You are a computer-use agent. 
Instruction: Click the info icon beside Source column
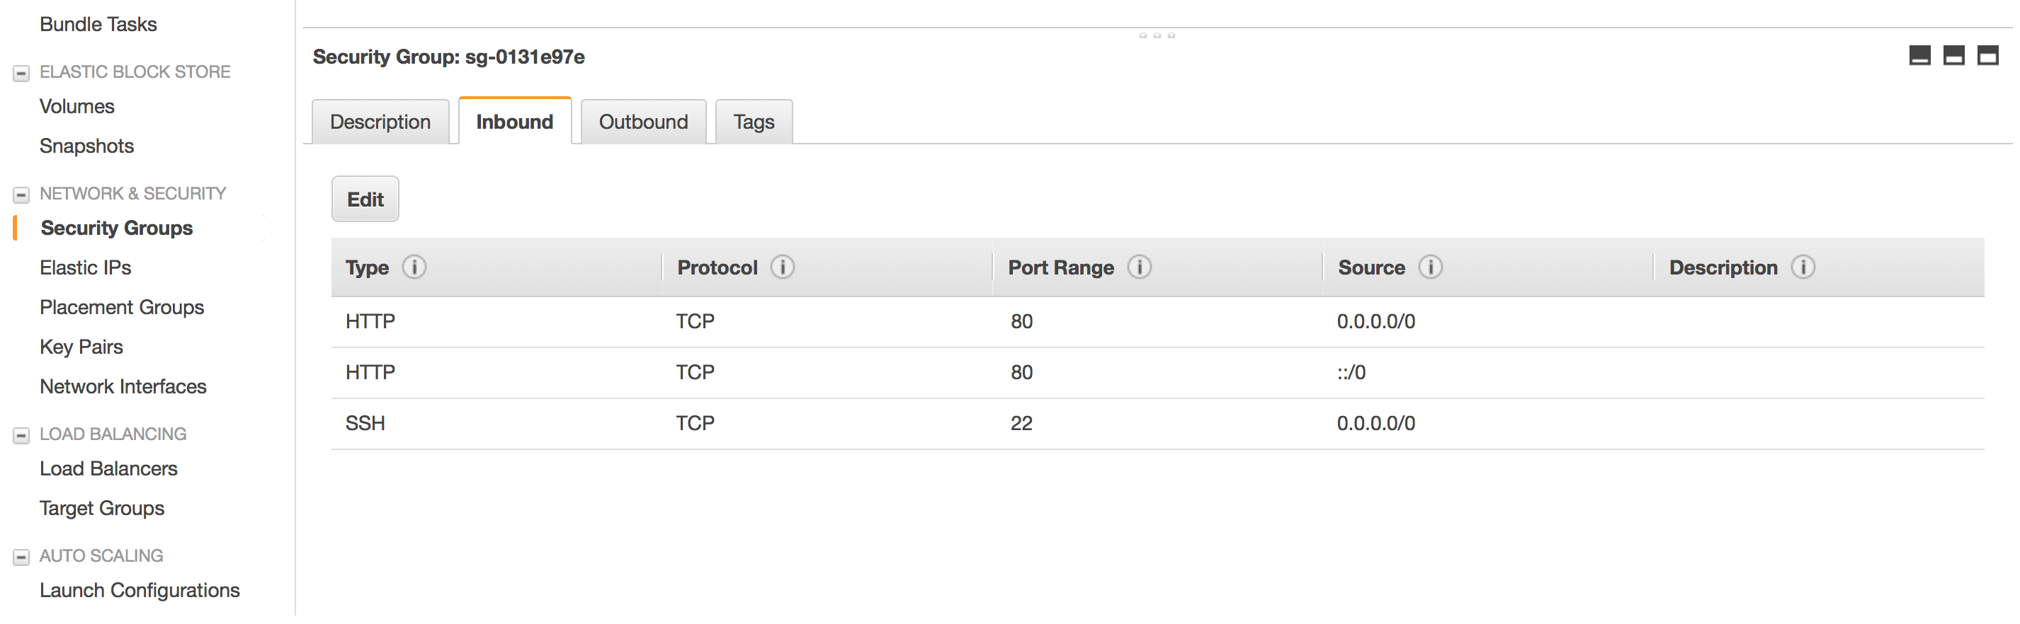click(x=1430, y=267)
